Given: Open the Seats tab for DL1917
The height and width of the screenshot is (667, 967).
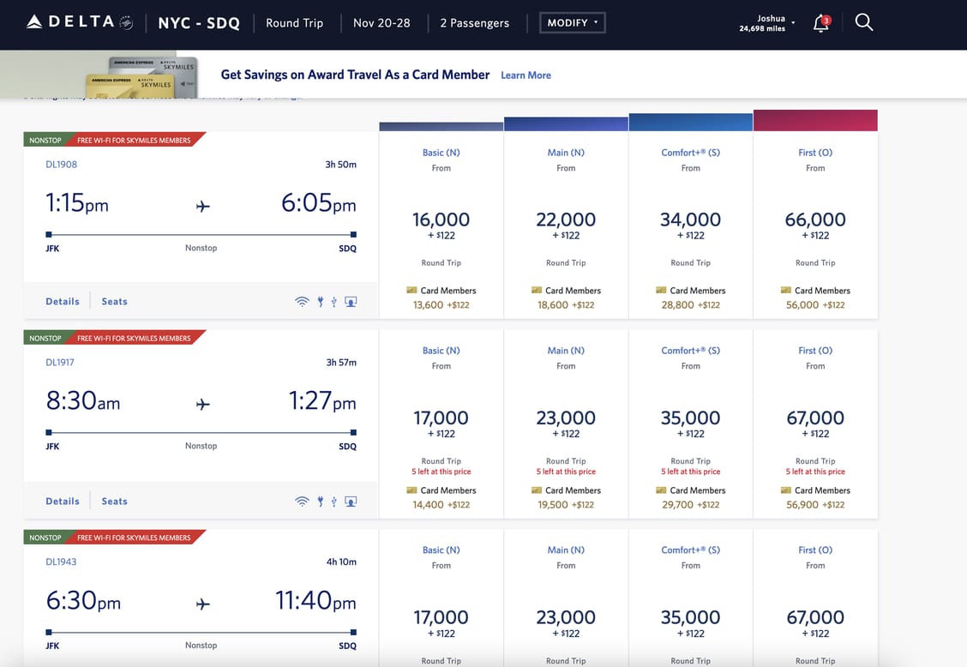Looking at the screenshot, I should (114, 502).
